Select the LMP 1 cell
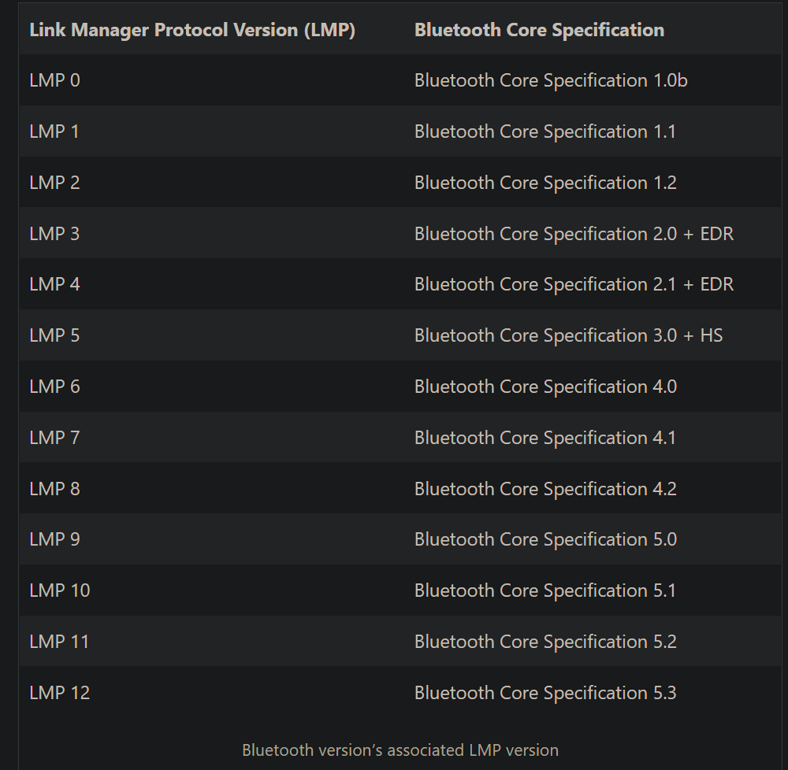The width and height of the screenshot is (788, 770). (54, 131)
